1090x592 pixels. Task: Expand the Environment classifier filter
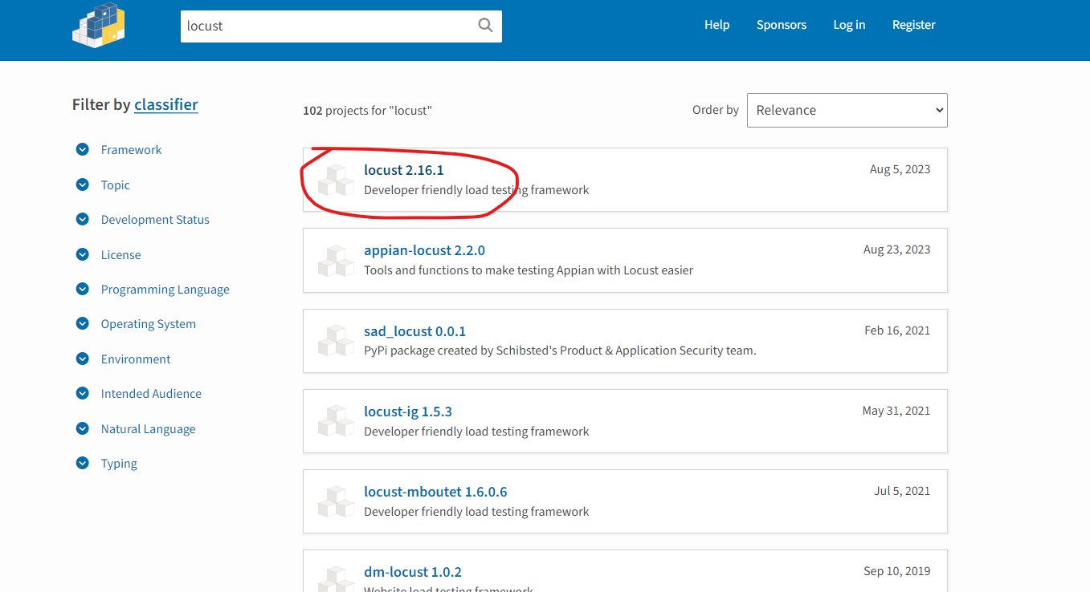pyautogui.click(x=136, y=359)
